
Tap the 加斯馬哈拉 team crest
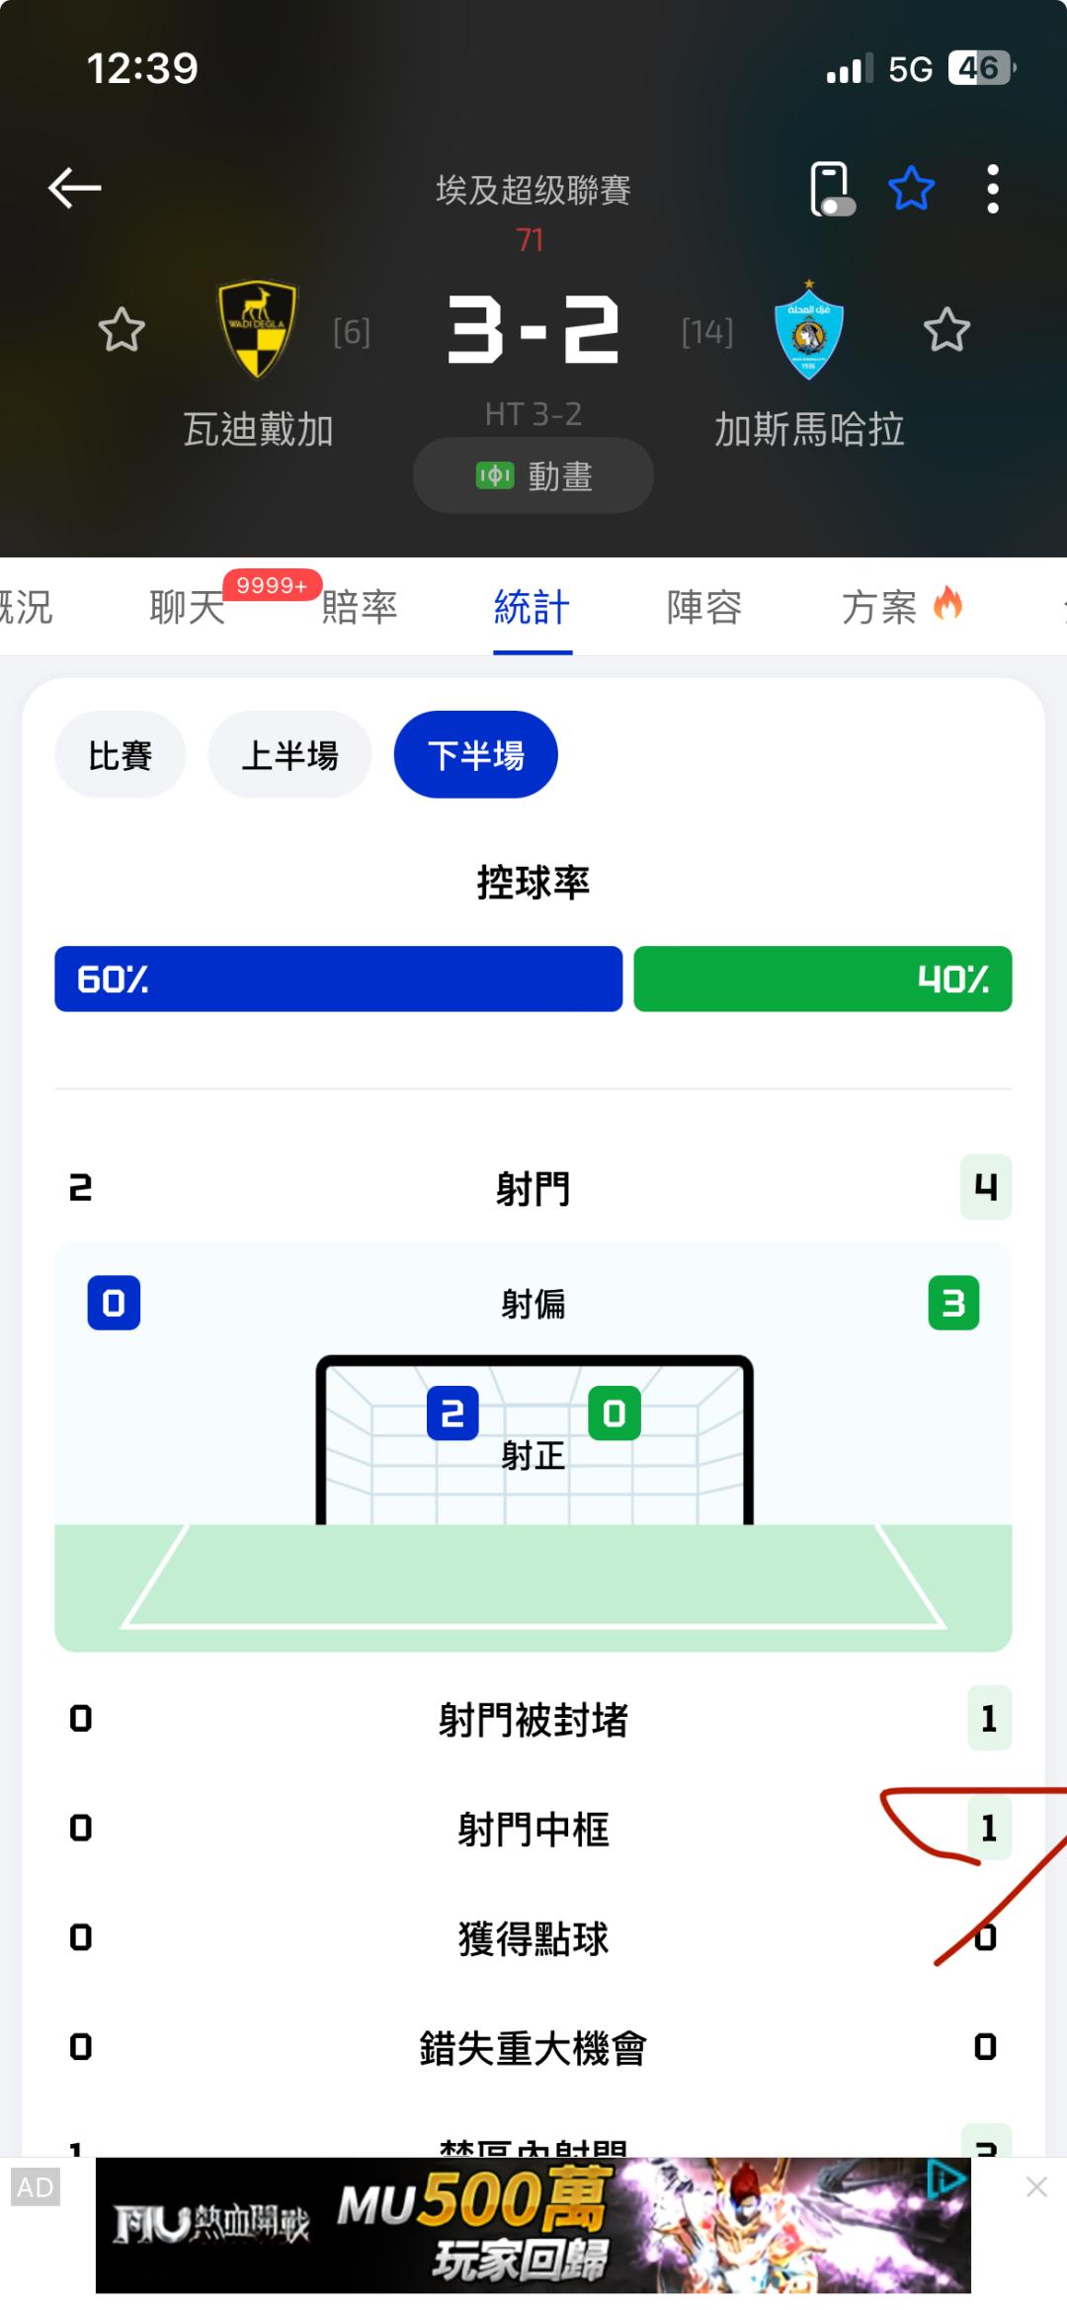(809, 330)
